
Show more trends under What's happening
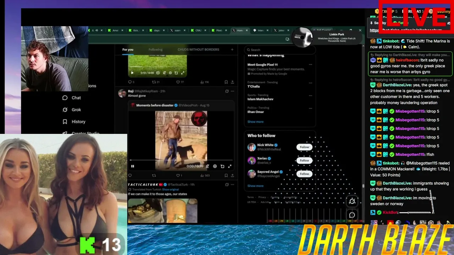(x=255, y=122)
